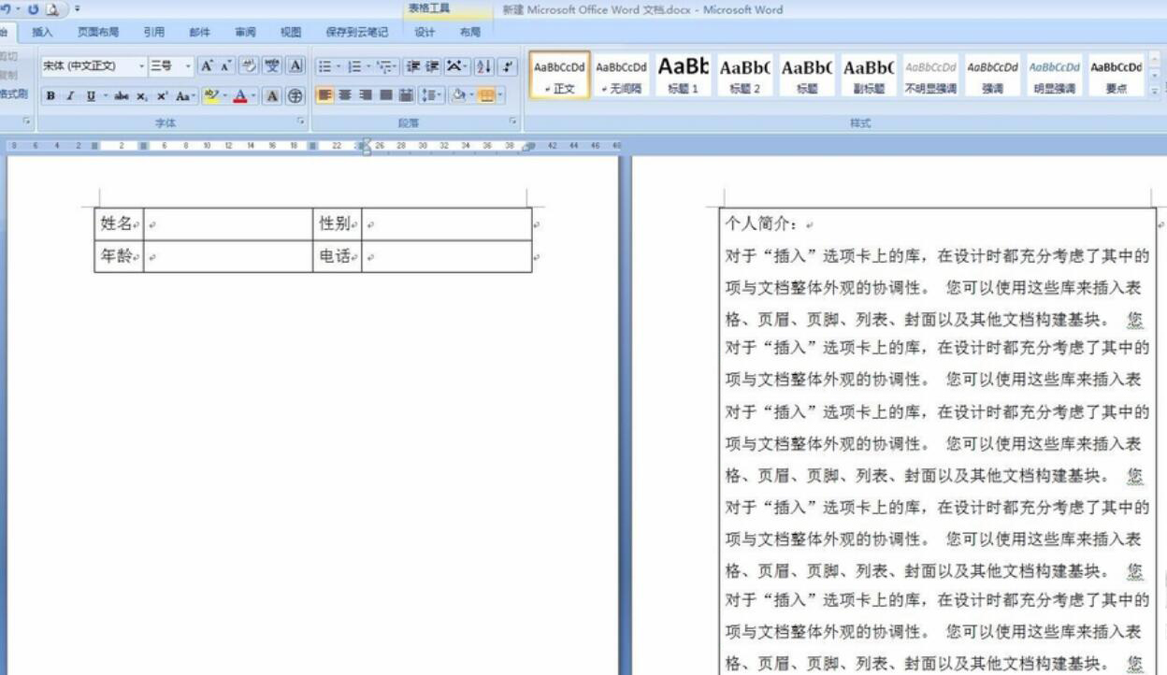
Task: Open the Clipboard dialog launcher
Action: 27,122
